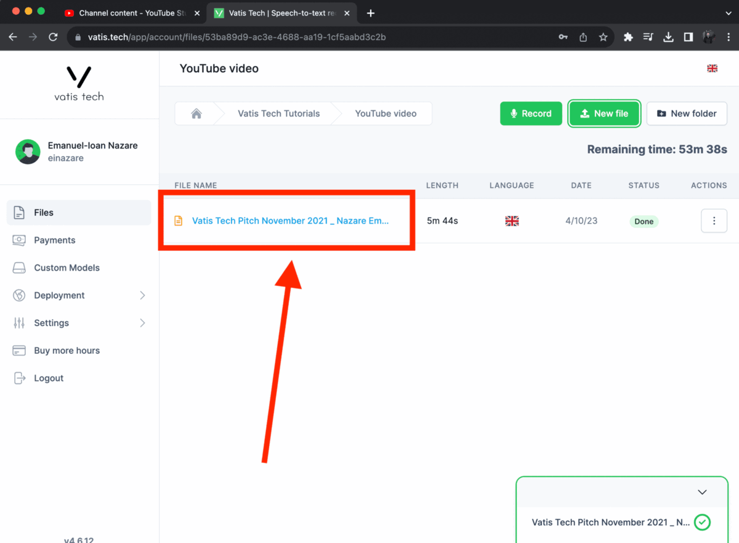
Task: Collapse the upload progress panel chevron
Action: pos(702,492)
